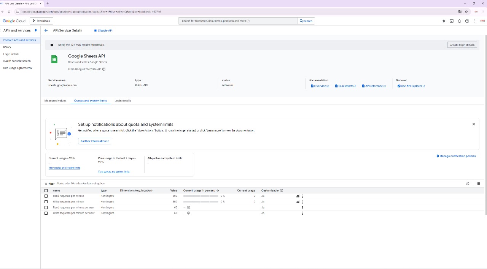This screenshot has width=487, height=269.
Task: Open Login details in the sidebar
Action: coord(11,54)
